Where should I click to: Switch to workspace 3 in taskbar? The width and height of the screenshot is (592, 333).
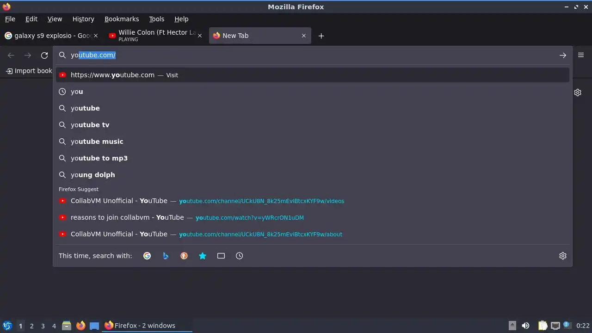[43, 326]
